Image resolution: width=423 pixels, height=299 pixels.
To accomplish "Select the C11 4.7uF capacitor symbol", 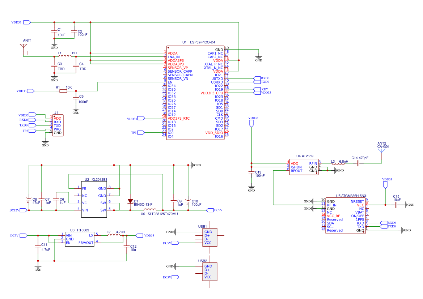I will [x=38, y=247].
